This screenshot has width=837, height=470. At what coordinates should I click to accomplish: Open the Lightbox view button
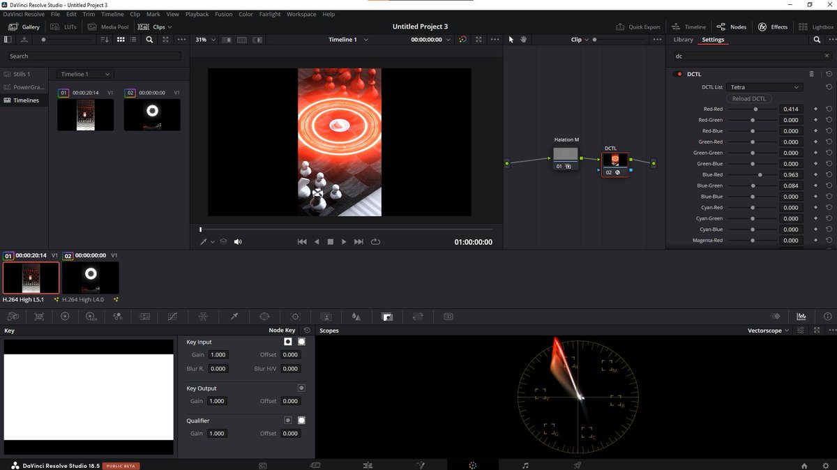click(816, 27)
